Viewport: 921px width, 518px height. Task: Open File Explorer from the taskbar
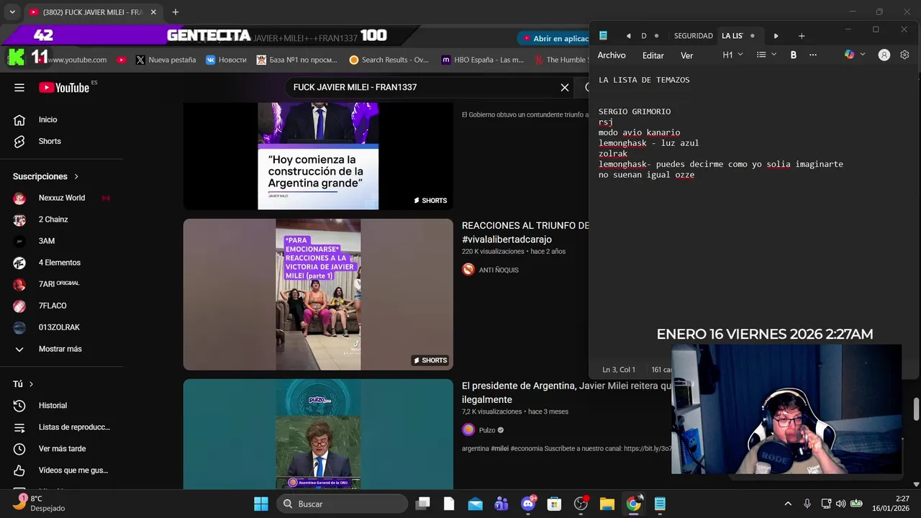(x=607, y=504)
